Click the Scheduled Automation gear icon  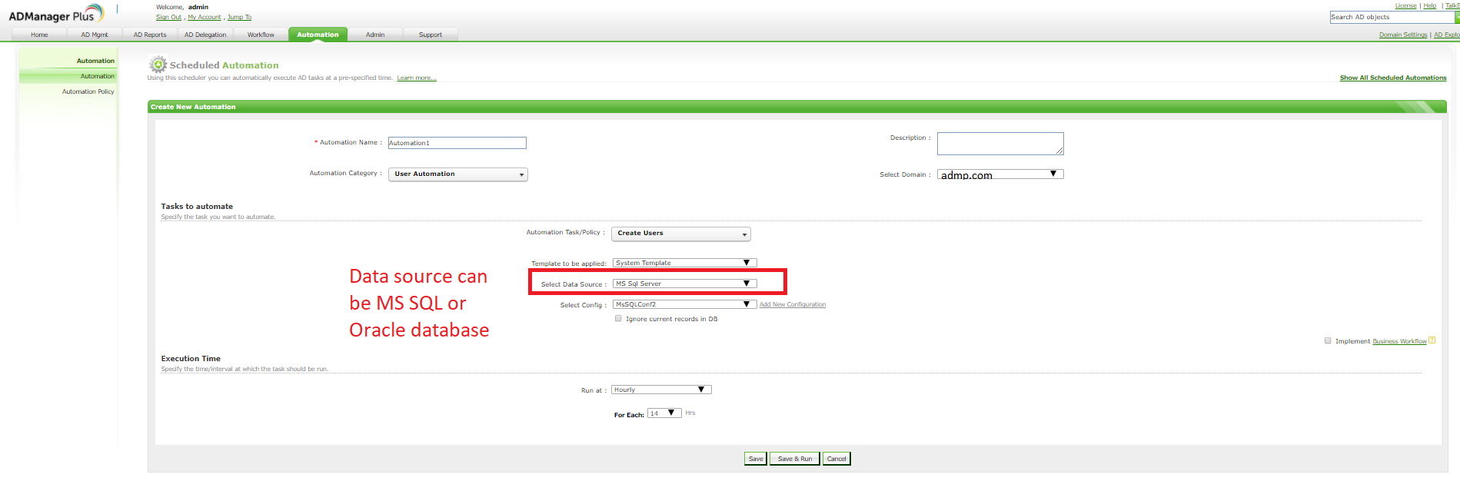[158, 65]
